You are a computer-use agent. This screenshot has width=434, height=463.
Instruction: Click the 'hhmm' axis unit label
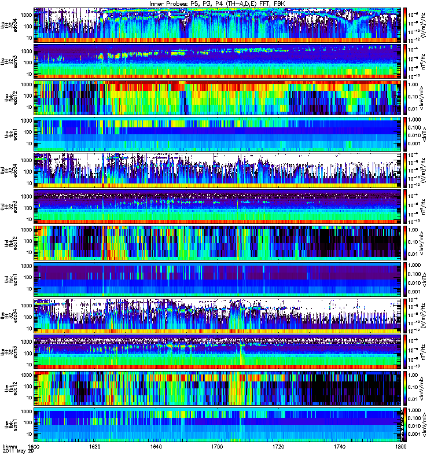coord(10,447)
